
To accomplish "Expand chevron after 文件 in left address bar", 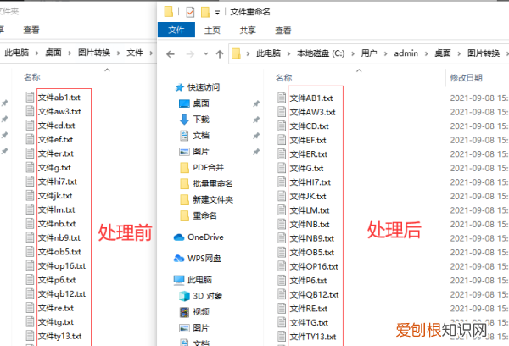I will click(x=151, y=53).
